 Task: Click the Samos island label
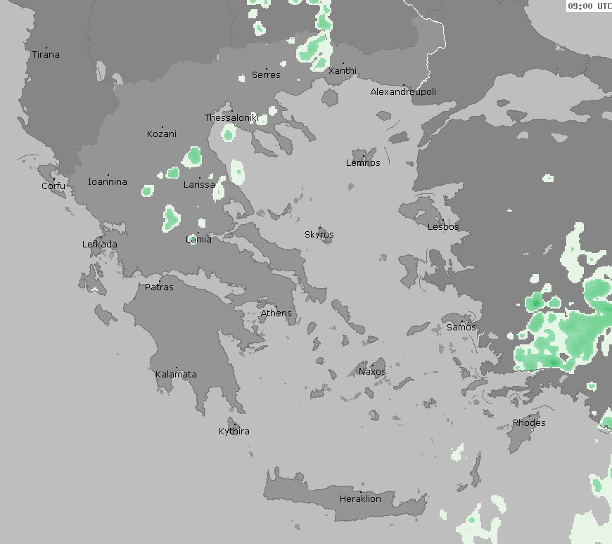tap(461, 328)
